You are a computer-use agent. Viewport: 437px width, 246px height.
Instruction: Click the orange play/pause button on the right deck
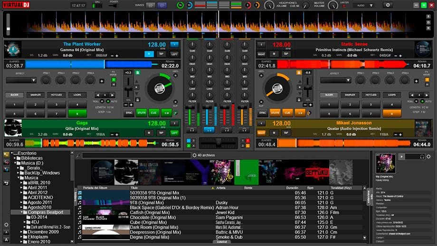point(300,113)
